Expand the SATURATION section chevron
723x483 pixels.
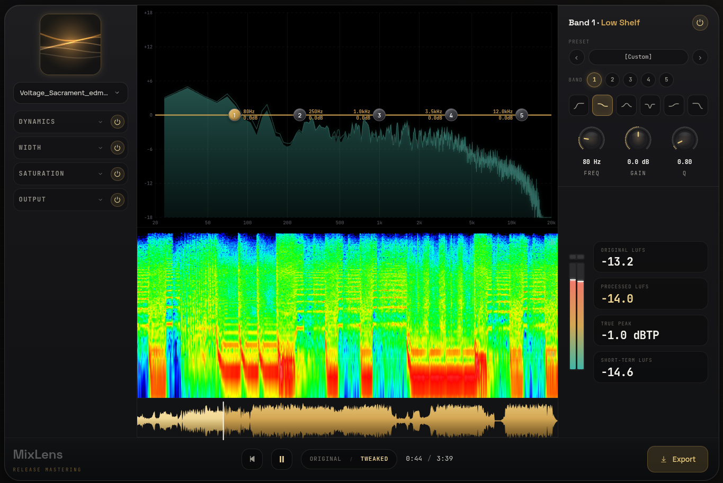coord(101,174)
